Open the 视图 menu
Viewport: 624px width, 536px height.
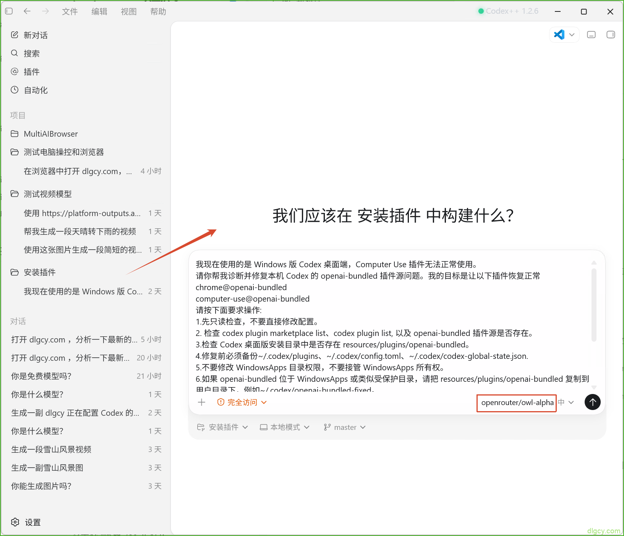129,11
